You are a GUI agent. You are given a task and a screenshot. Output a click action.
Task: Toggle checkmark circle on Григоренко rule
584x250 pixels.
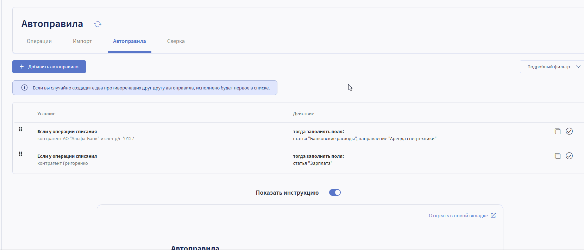(x=569, y=156)
